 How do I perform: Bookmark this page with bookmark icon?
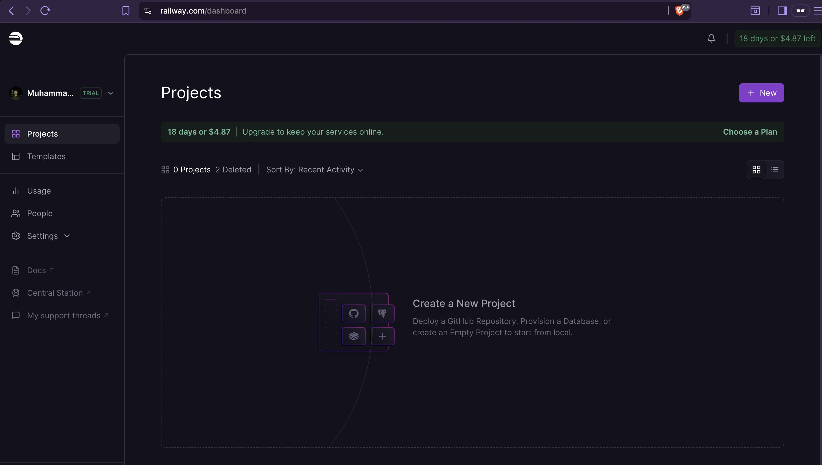[126, 11]
